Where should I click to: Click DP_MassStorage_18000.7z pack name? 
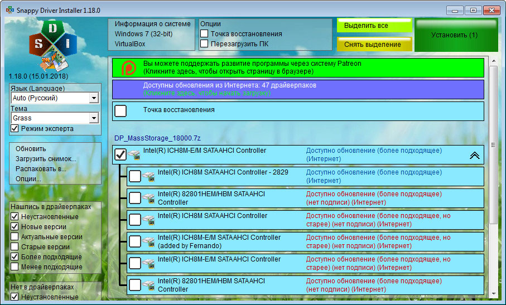[157, 138]
